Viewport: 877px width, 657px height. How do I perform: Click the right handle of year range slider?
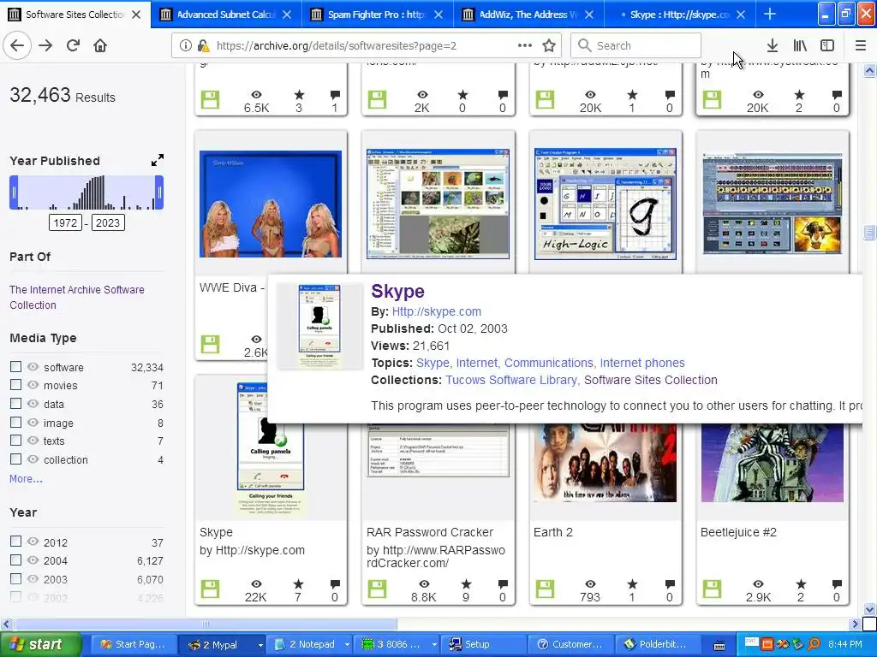(159, 192)
